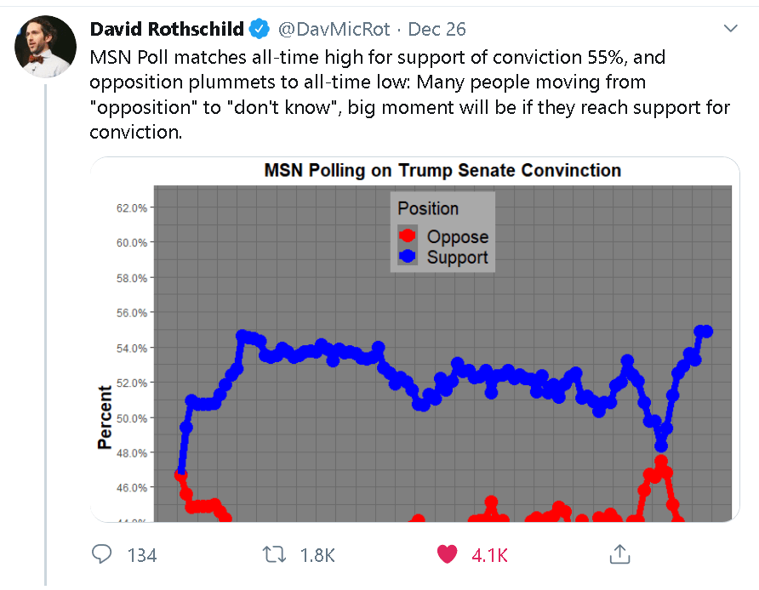Open the share tweet icon
The width and height of the screenshot is (759, 590).
(x=619, y=554)
